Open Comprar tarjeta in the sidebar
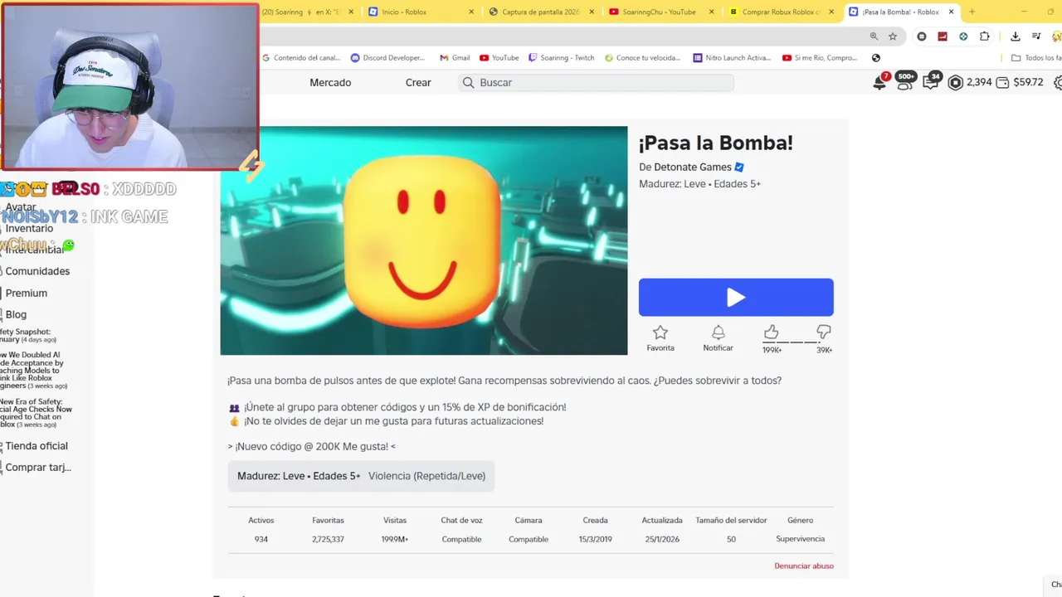This screenshot has width=1062, height=597. pyautogui.click(x=38, y=467)
